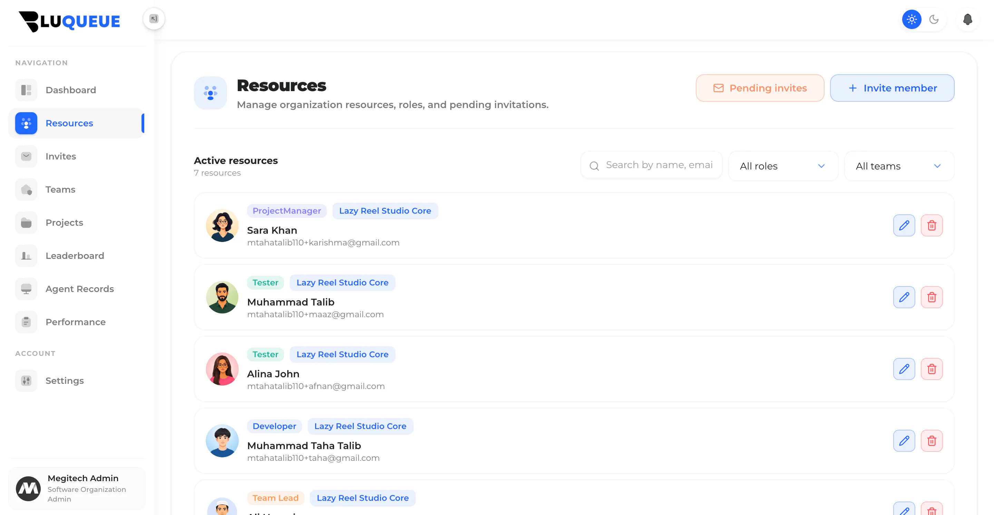Viewport: 994px width, 515px height.
Task: Click the "7 resources" count
Action: [217, 173]
